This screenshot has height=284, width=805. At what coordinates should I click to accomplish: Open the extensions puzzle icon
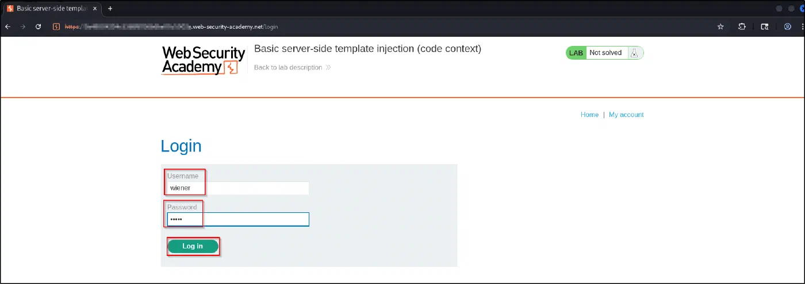point(742,26)
